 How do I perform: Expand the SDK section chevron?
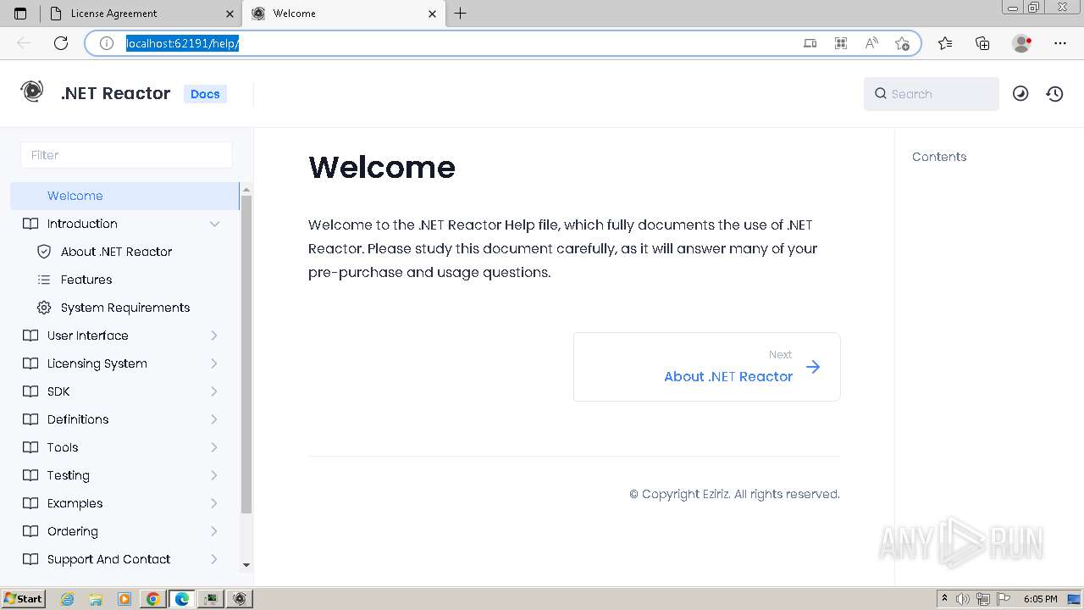pos(214,391)
